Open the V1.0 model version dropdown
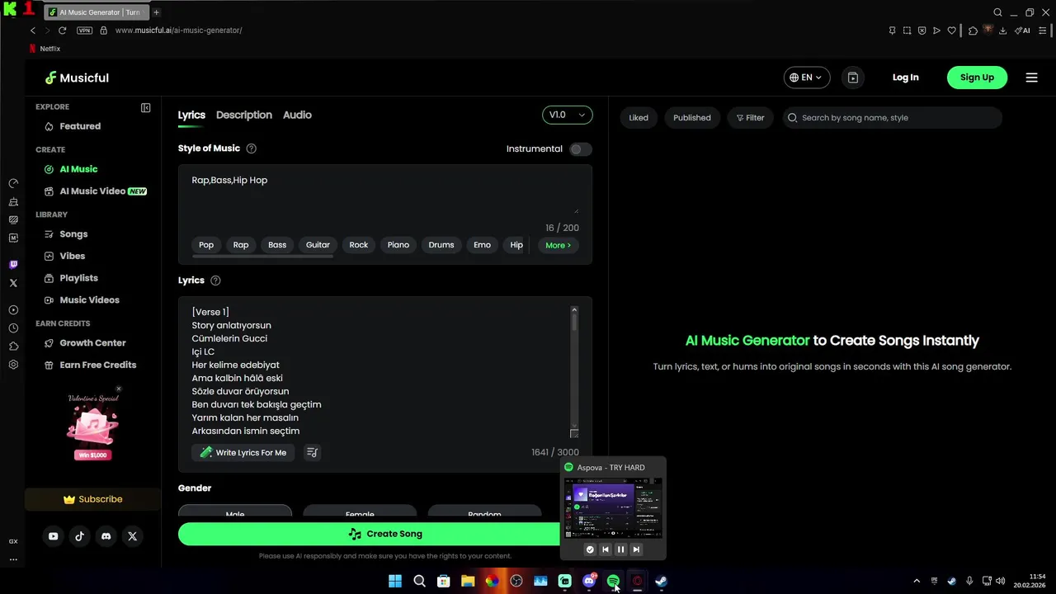 coord(567,115)
